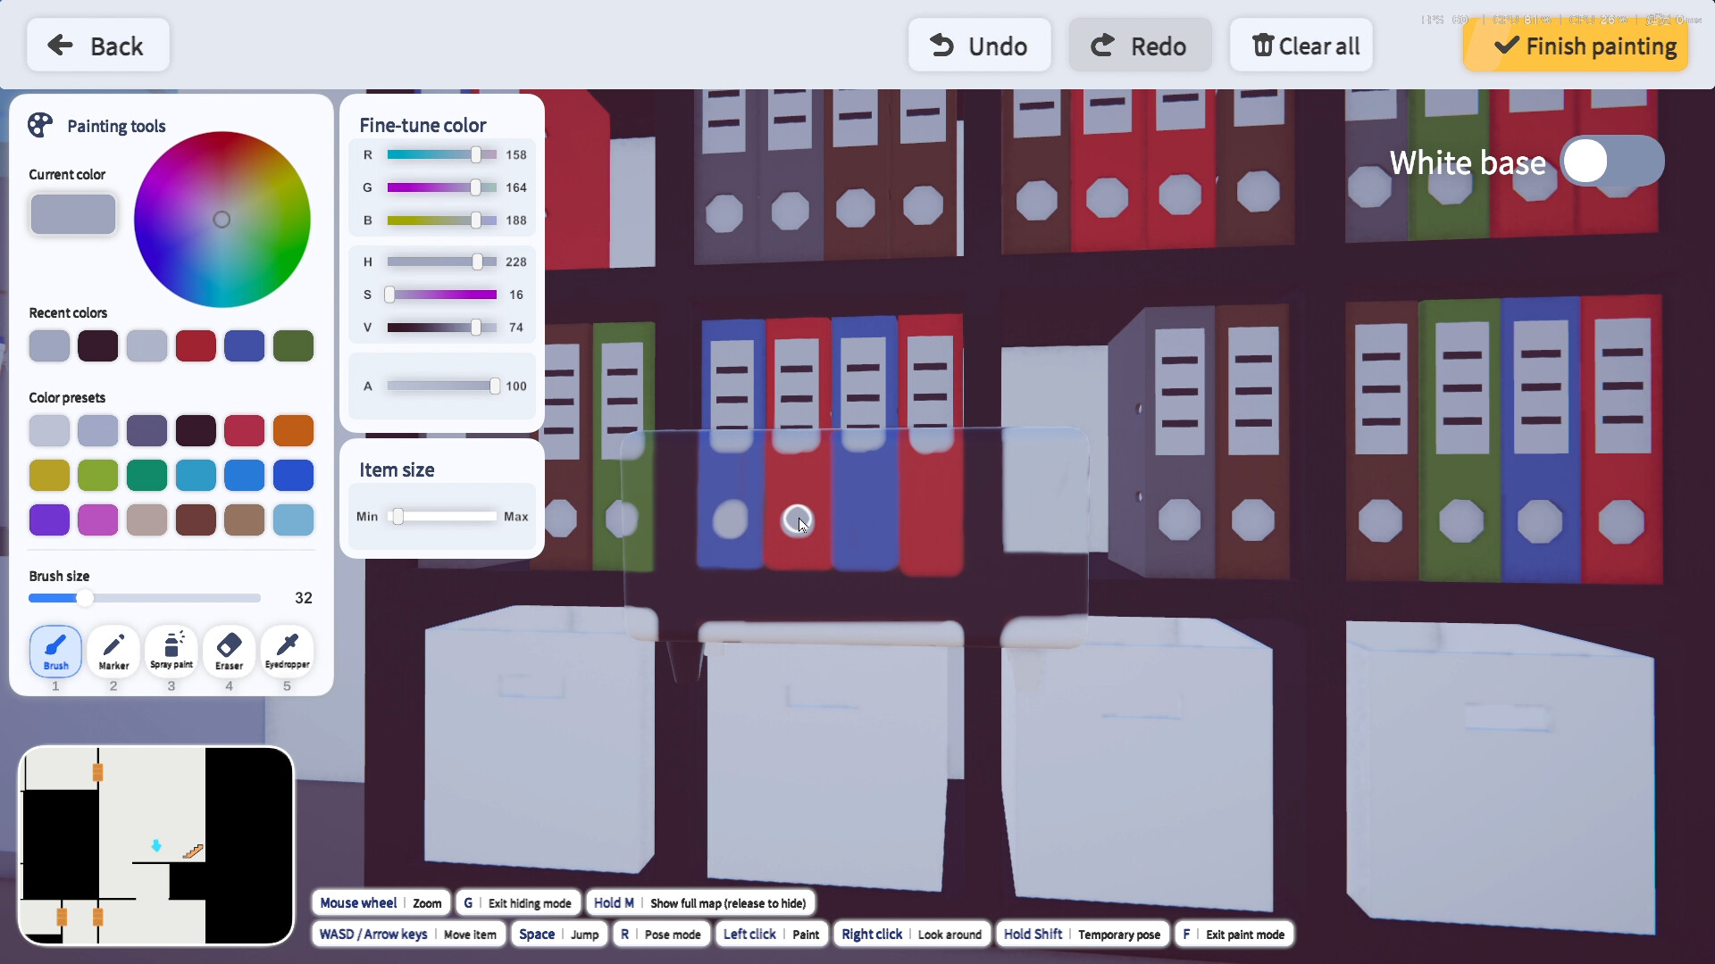Click the Painting tools palette icon
The height and width of the screenshot is (964, 1715).
point(40,125)
